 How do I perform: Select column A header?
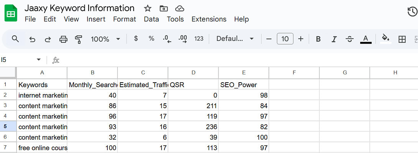coord(42,72)
